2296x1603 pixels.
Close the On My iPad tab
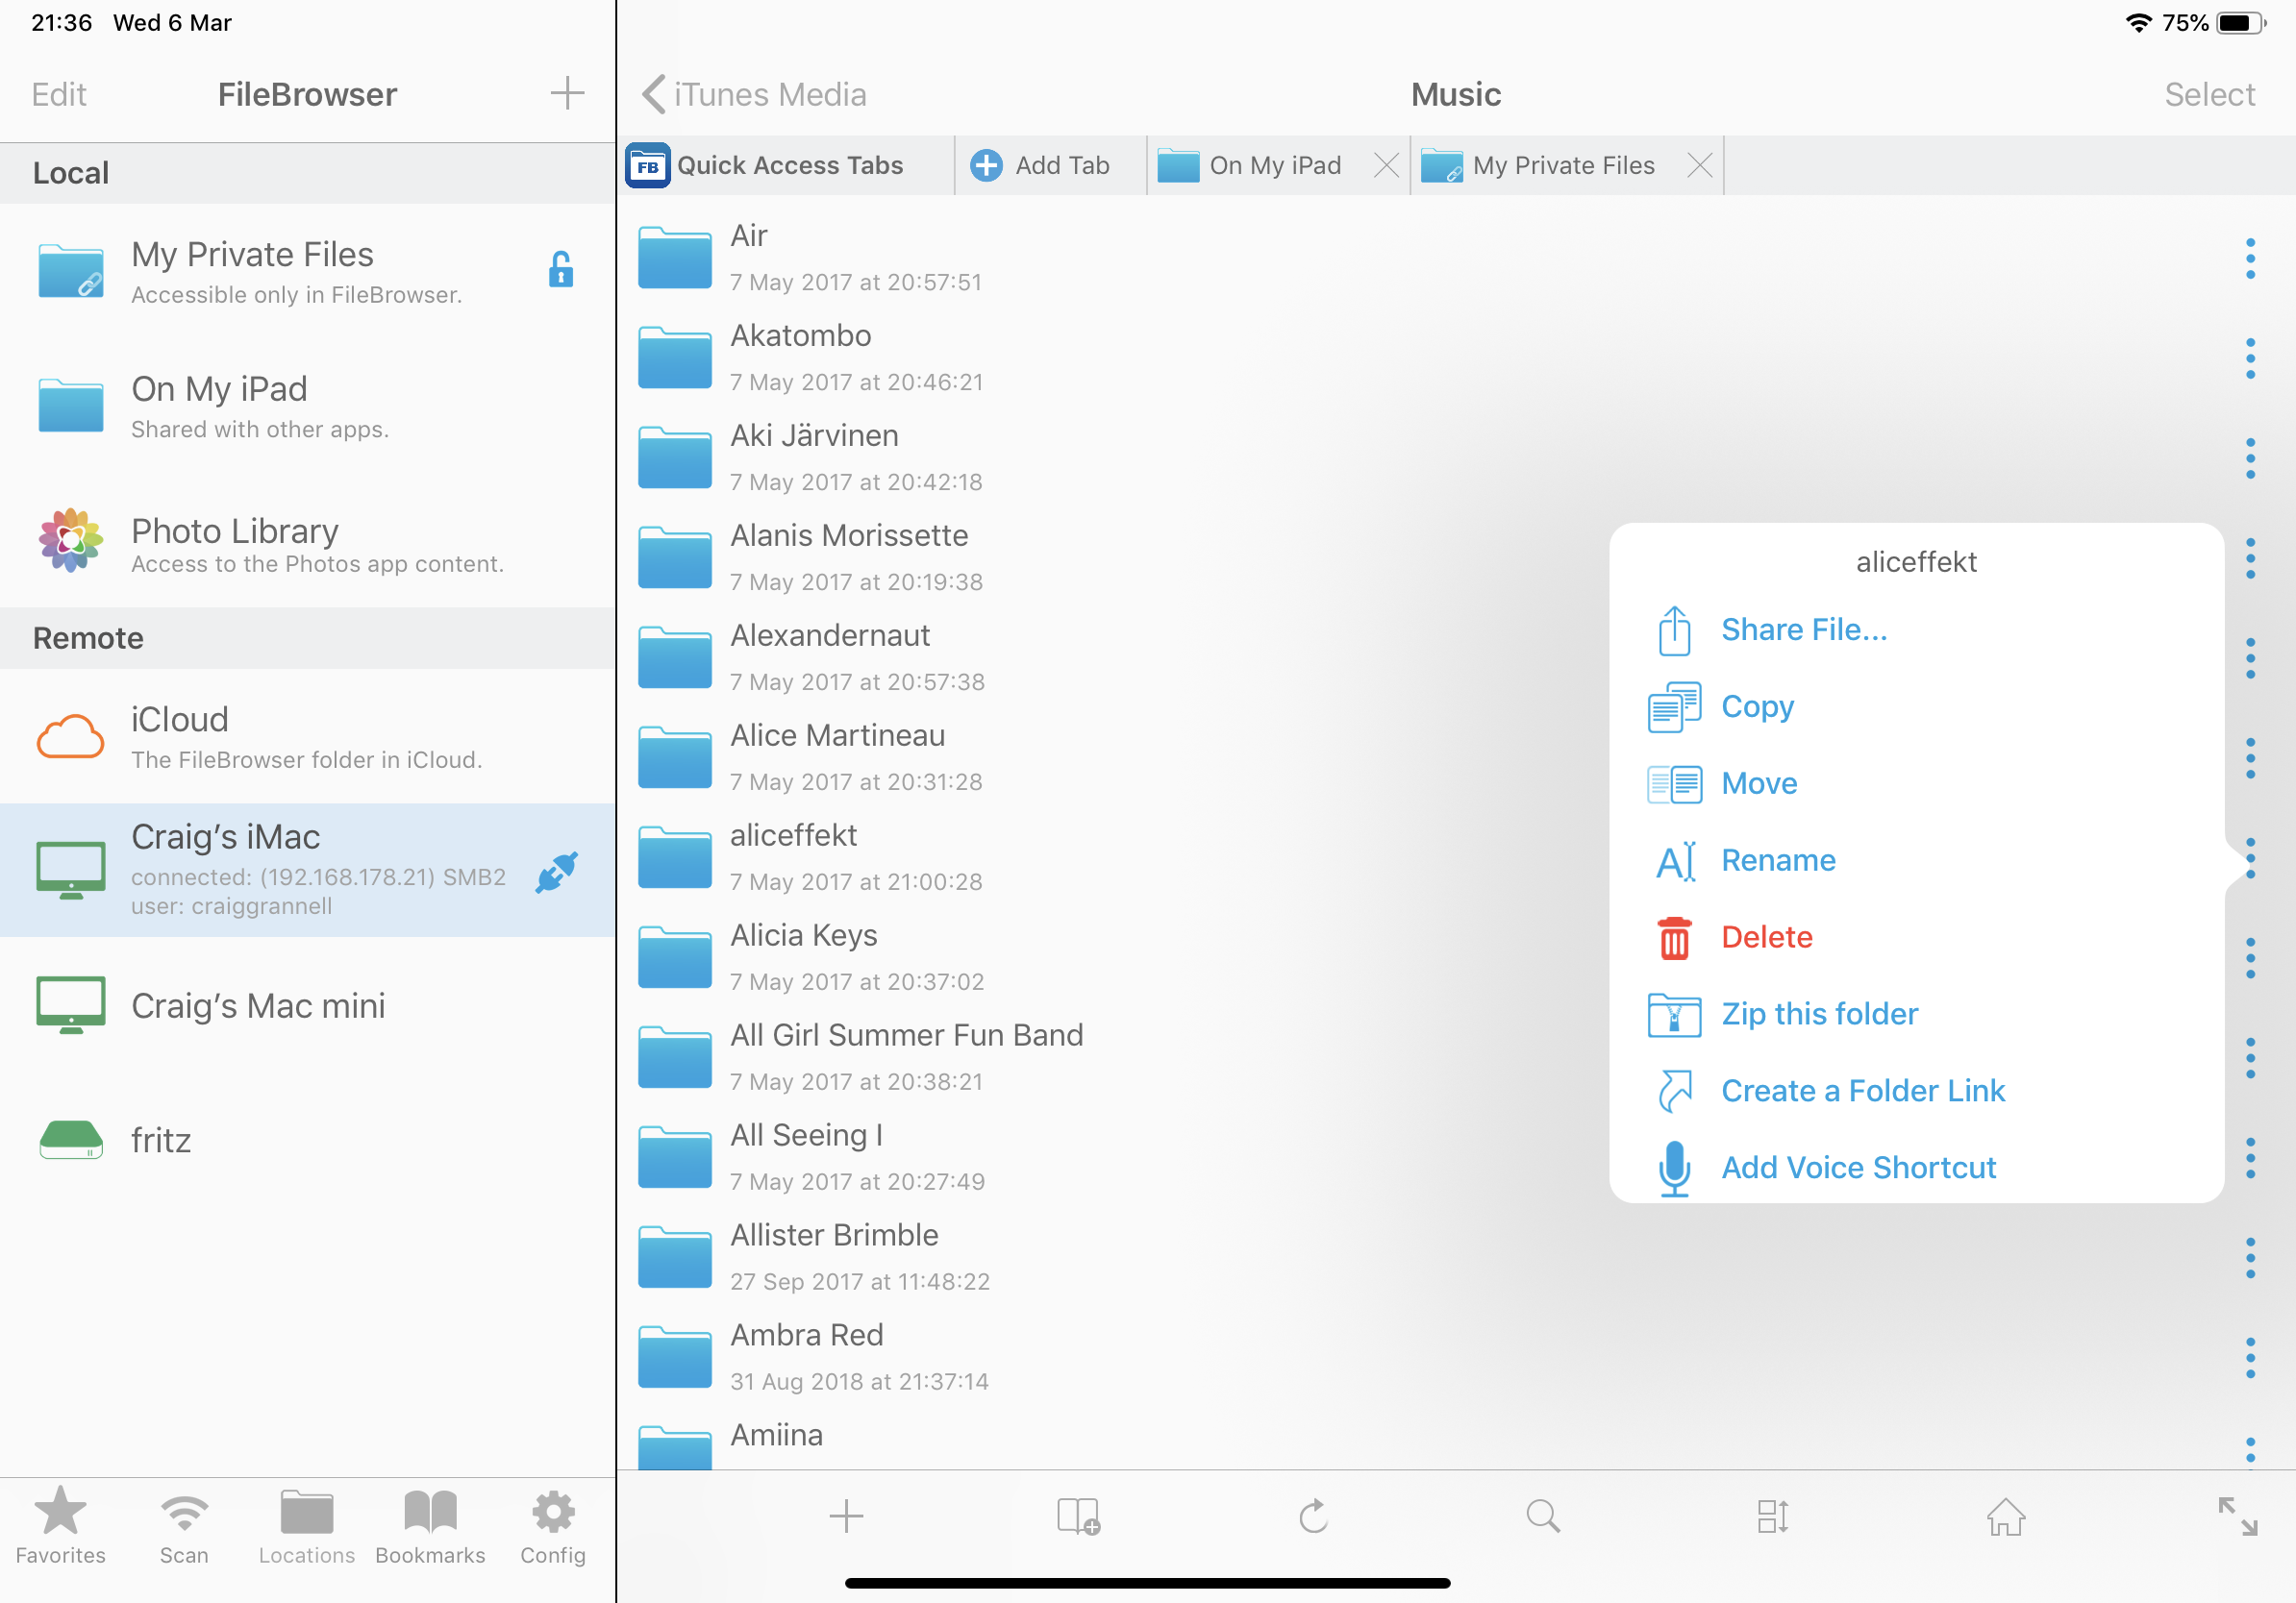pyautogui.click(x=1385, y=166)
